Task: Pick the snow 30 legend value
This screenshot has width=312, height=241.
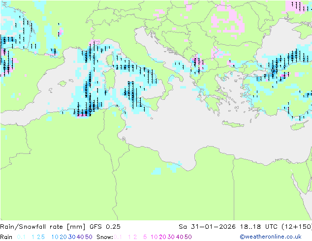Action: coord(171,237)
